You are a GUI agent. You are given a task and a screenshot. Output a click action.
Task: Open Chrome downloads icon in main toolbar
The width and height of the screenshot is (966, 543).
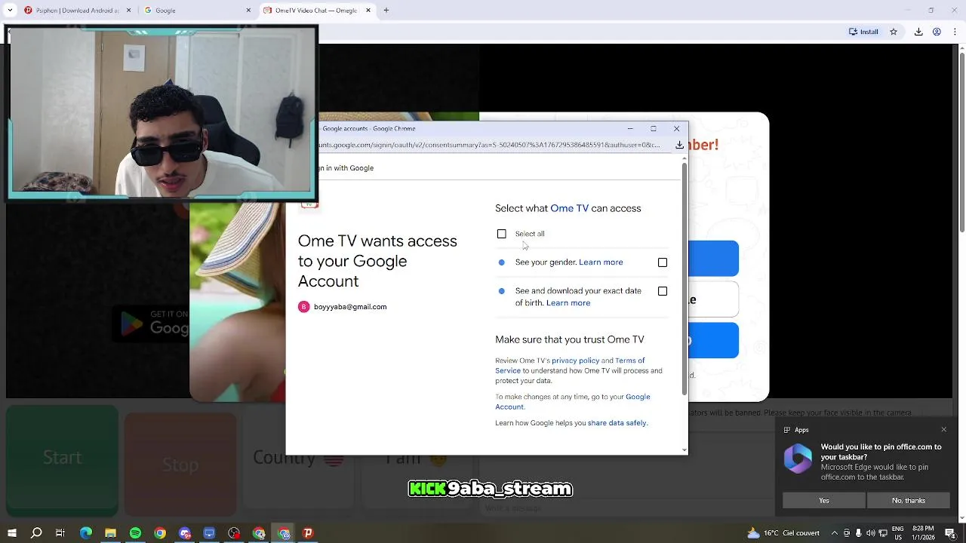tap(918, 32)
